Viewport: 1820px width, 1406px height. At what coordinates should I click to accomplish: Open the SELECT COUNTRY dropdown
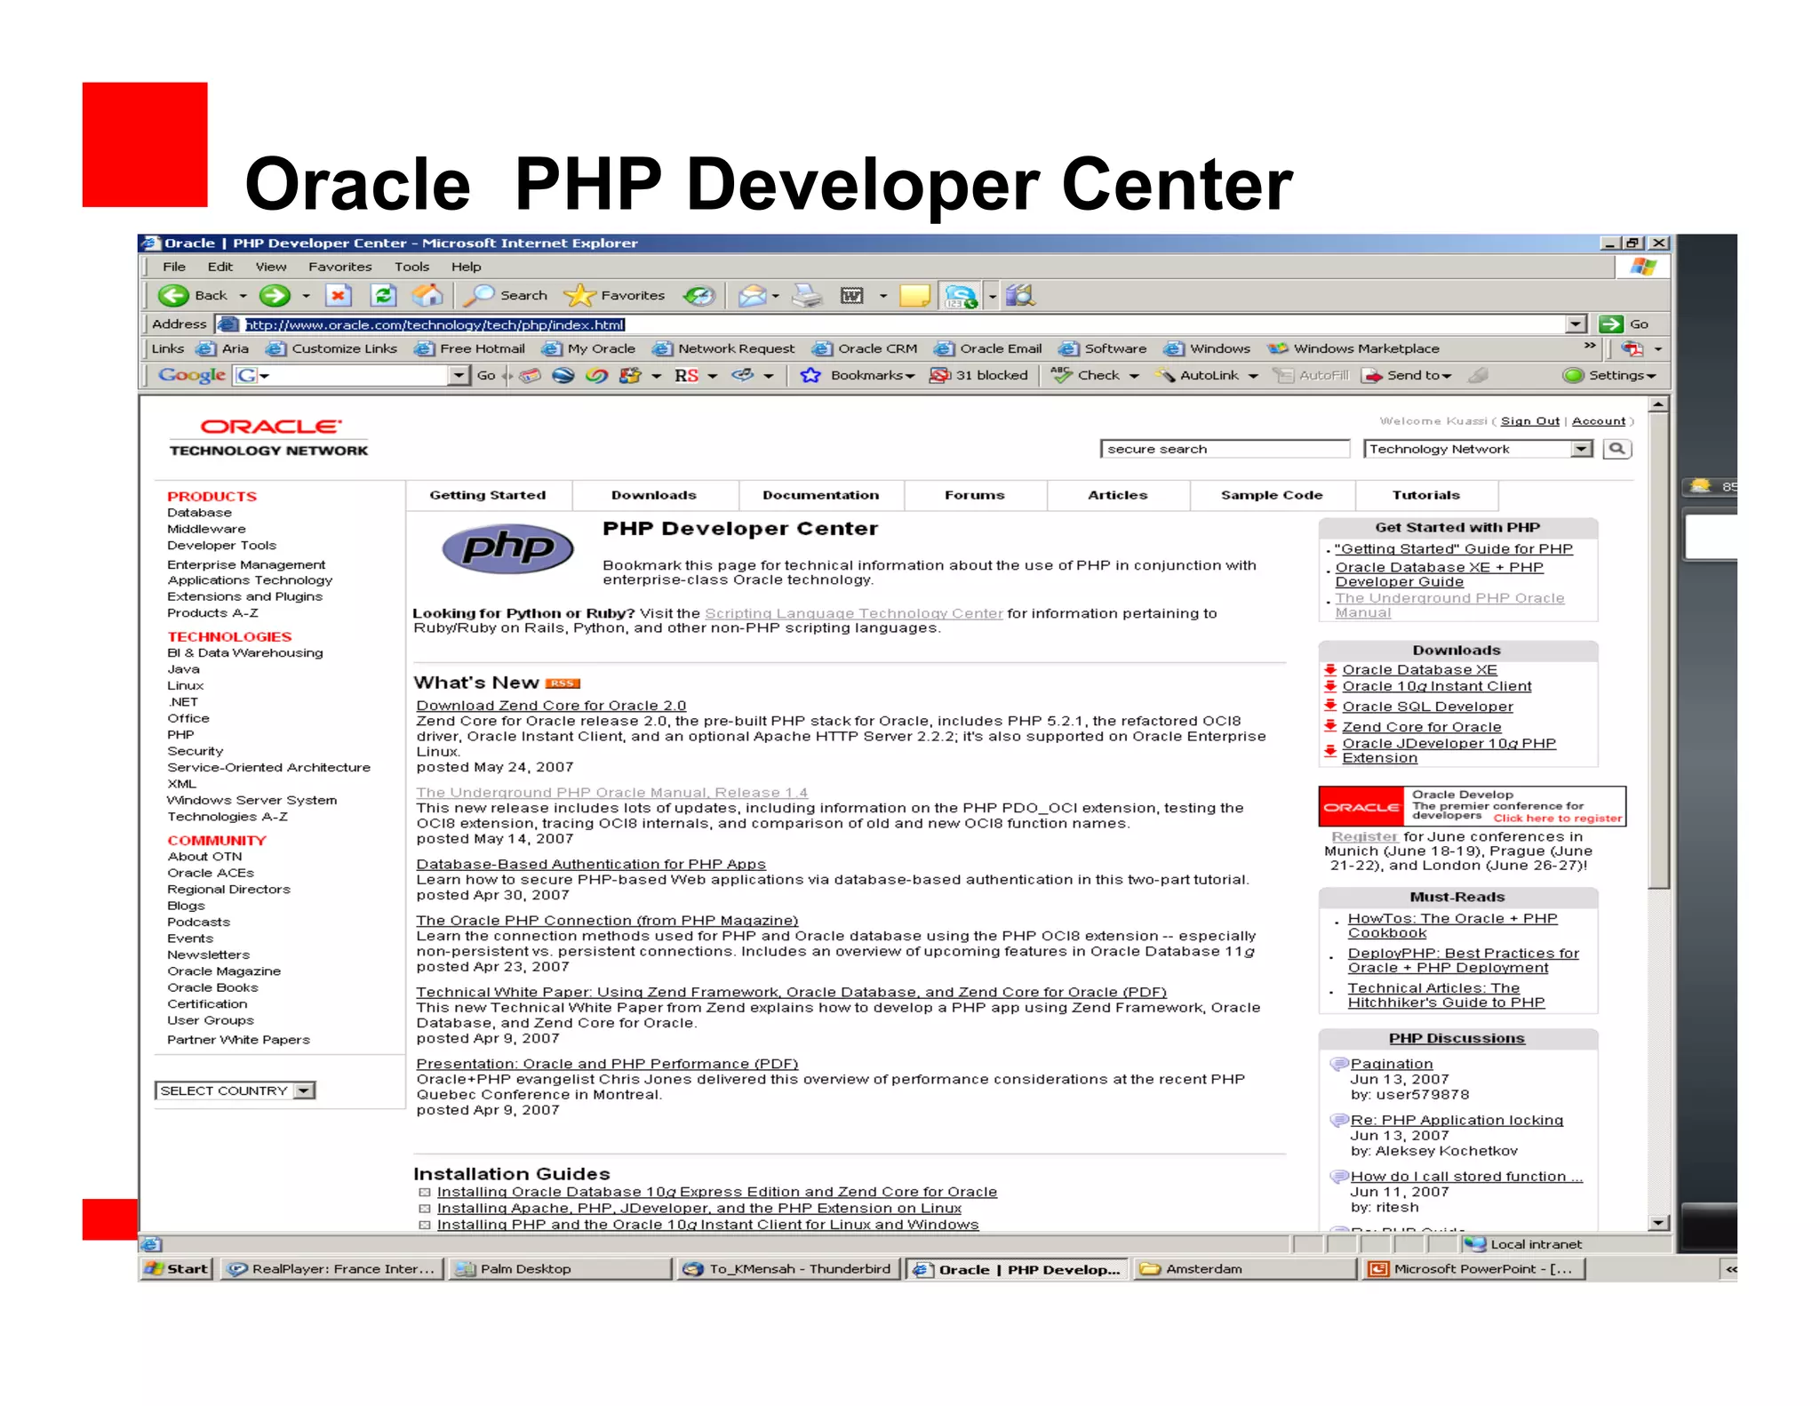click(x=304, y=1090)
